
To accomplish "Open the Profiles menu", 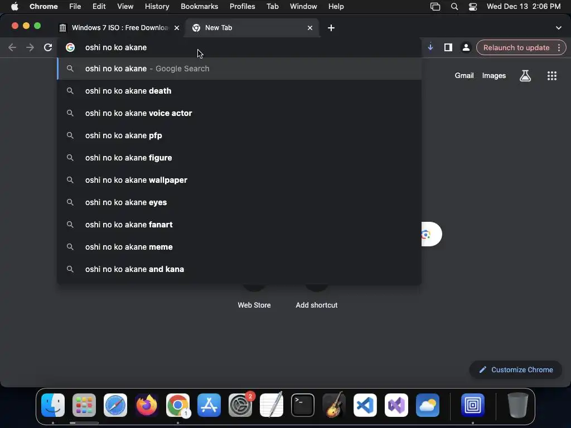I will [243, 7].
